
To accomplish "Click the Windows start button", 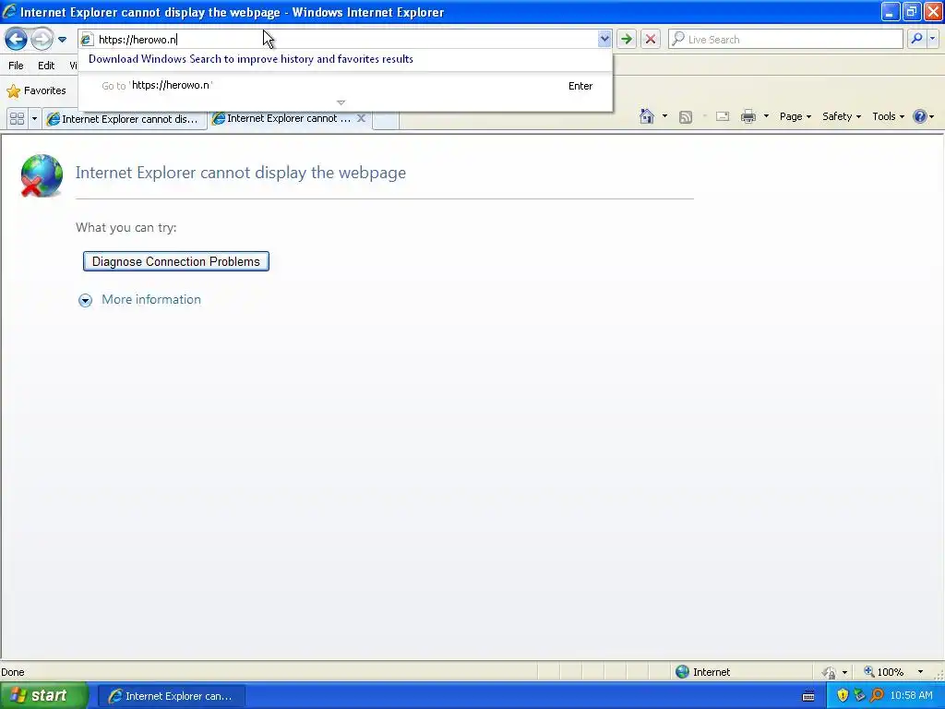I will pos(43,696).
